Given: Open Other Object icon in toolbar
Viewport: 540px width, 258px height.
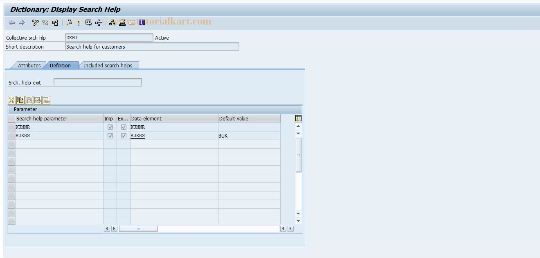Looking at the screenshot, I should coord(55,23).
